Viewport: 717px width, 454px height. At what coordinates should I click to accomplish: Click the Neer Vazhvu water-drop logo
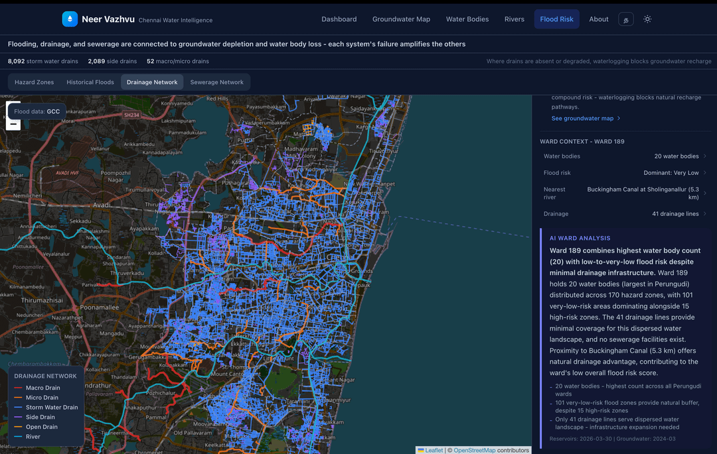(x=70, y=19)
